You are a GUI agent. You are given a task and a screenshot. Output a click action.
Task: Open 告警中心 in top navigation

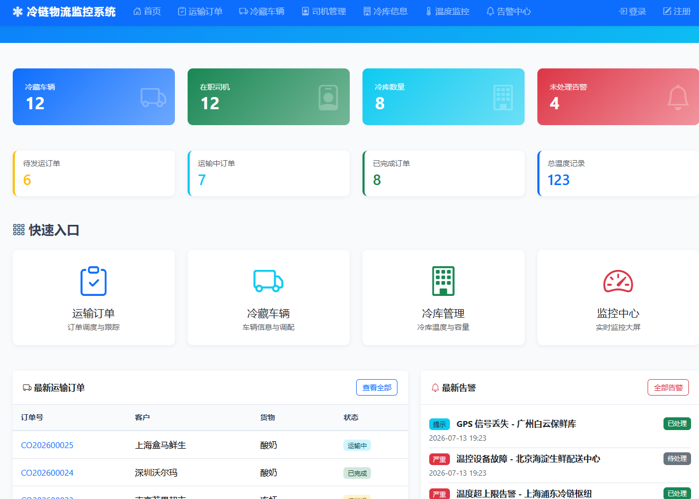[x=508, y=11]
